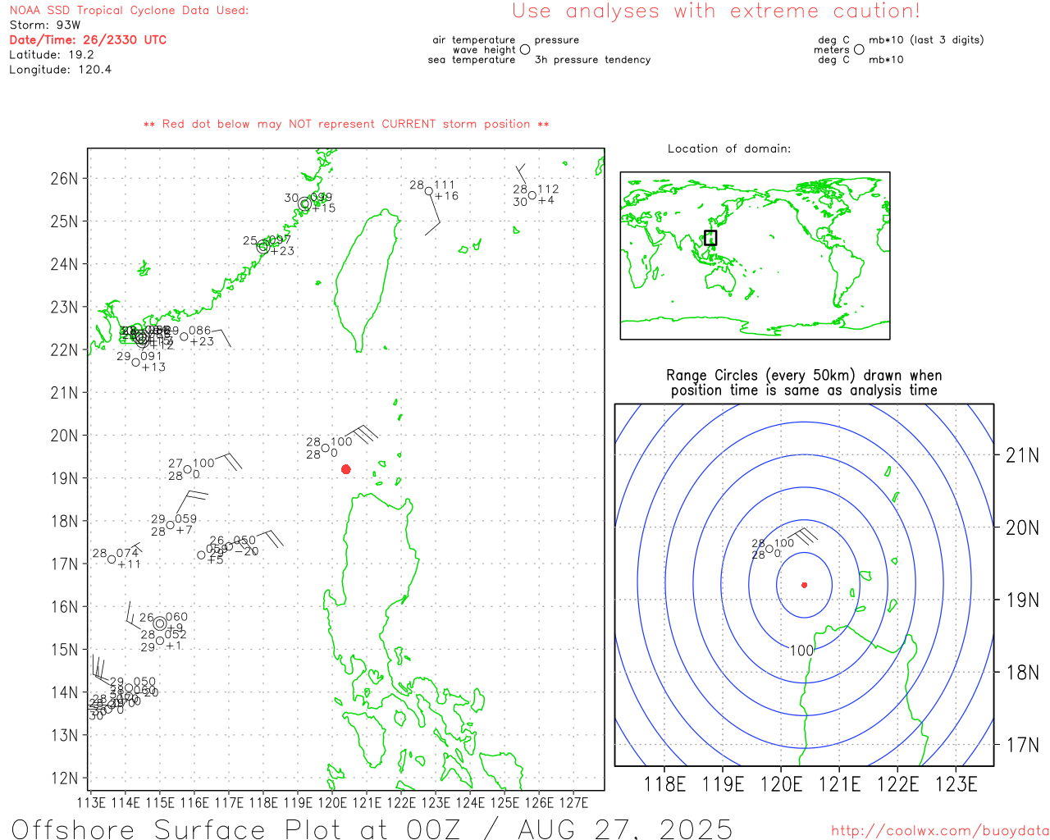
Task: Click the red dot disclaimer text
Action: point(346,124)
